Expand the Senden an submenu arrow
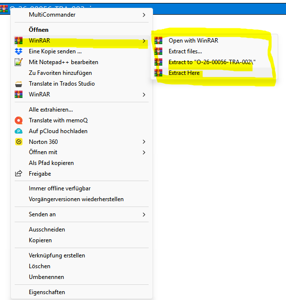286x300 pixels. [x=144, y=214]
